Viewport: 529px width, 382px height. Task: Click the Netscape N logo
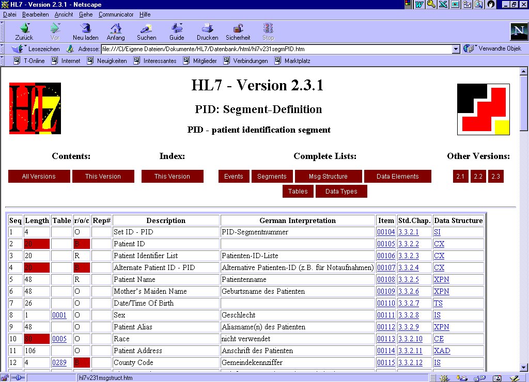(x=518, y=31)
